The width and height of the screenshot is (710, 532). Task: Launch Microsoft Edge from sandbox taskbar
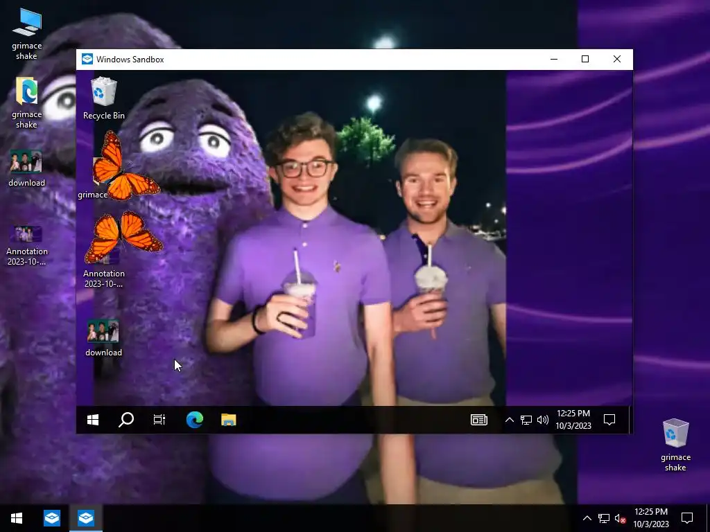(x=195, y=420)
